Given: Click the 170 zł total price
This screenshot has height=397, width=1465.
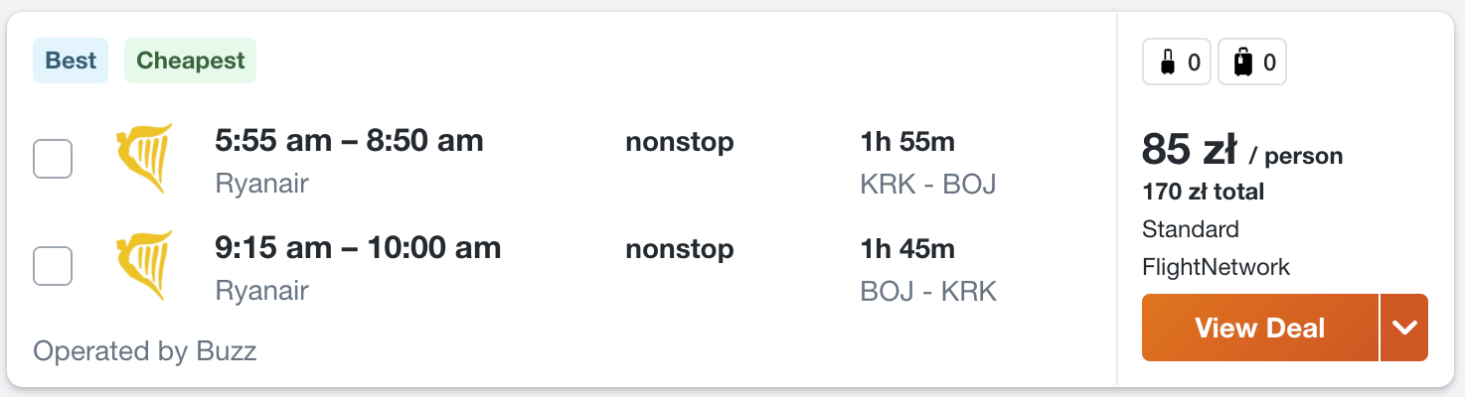Looking at the screenshot, I should tap(1203, 193).
